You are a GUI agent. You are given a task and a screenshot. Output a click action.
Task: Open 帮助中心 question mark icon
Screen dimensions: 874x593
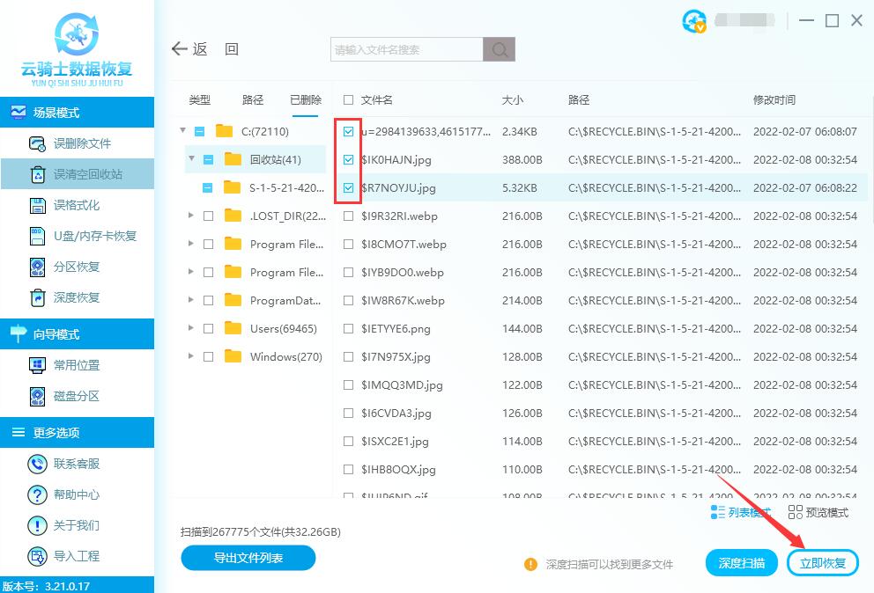[37, 494]
